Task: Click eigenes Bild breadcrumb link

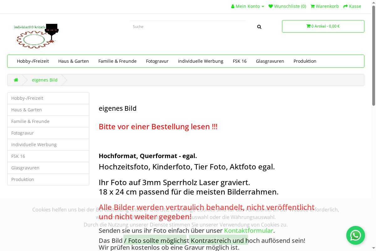Action: (45, 80)
